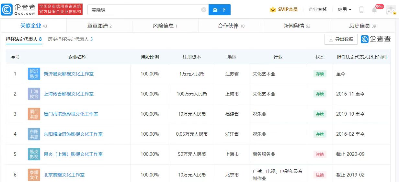Click the 上海攸合 company logo tile
This screenshot has width=399, height=182.
click(34, 94)
